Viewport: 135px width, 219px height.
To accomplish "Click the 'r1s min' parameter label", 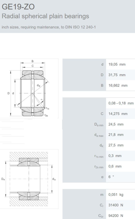I will (x=99, y=156).
